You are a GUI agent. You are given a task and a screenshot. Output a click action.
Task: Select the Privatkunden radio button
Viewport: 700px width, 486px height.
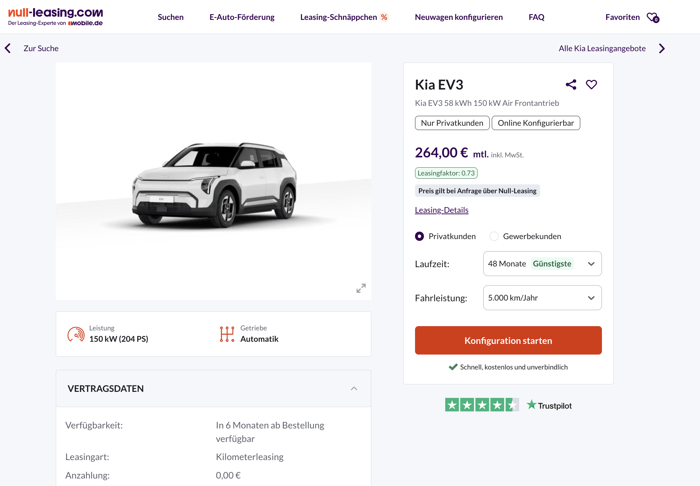[x=420, y=236]
